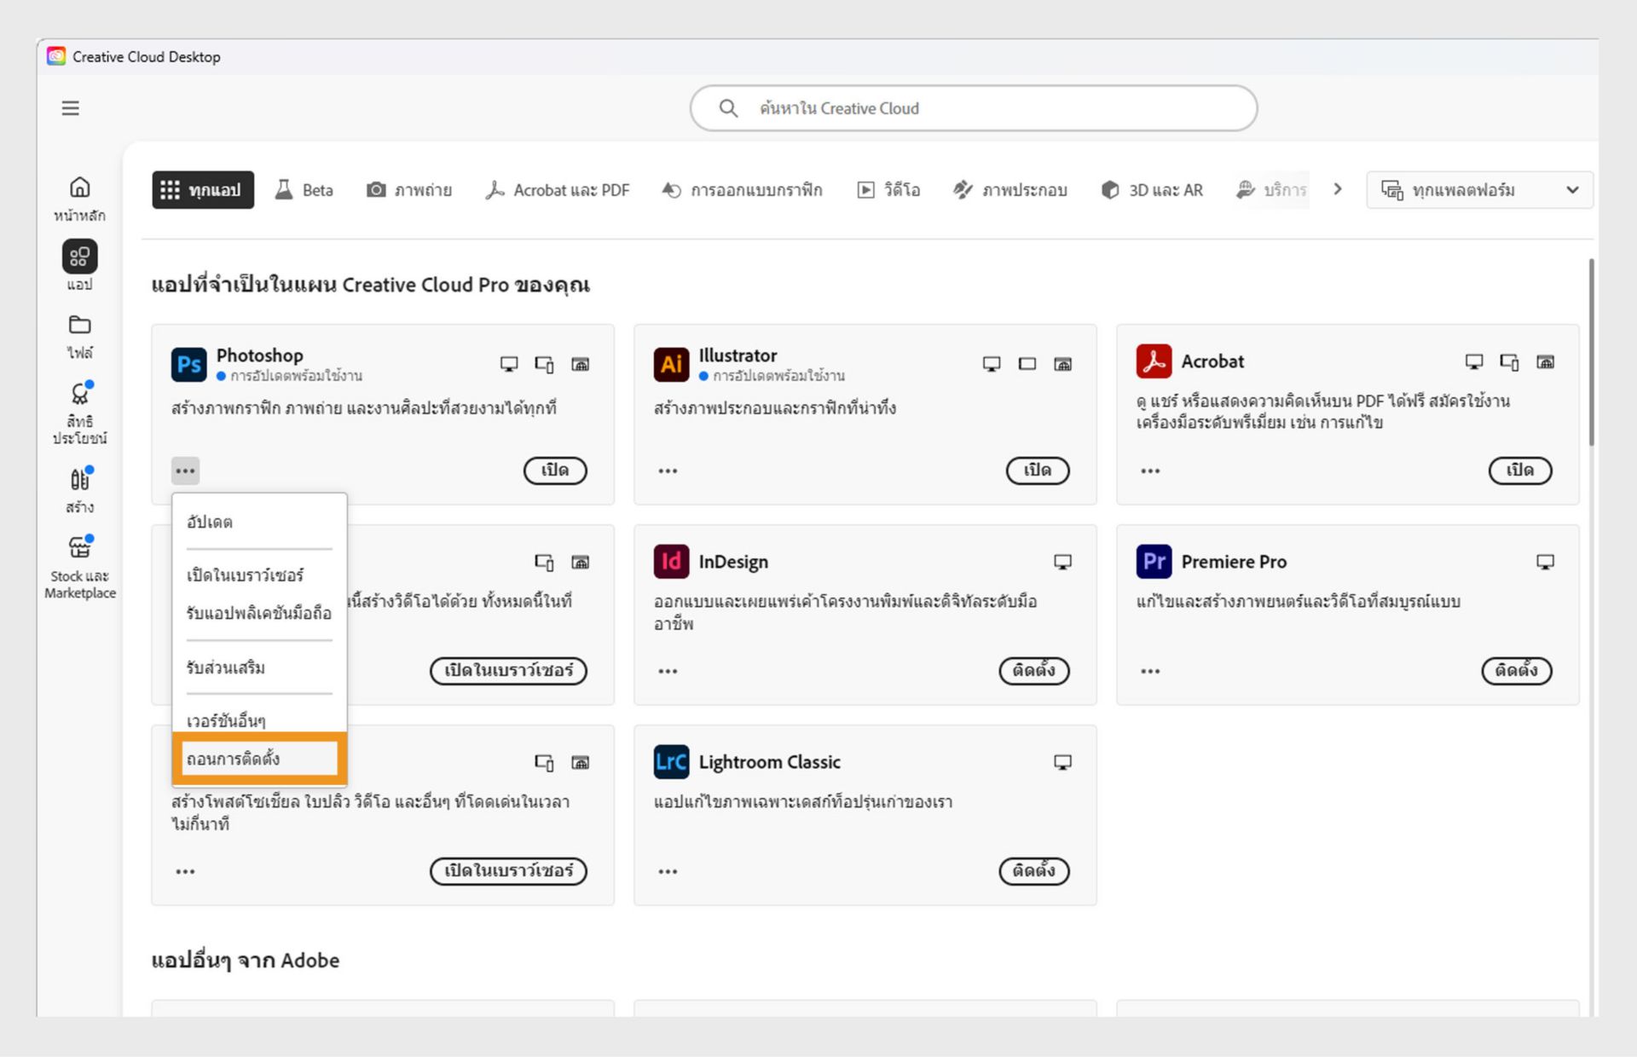Image resolution: width=1637 pixels, height=1057 pixels.
Task: Open the ไฟล์ sidebar icon
Action: (79, 326)
